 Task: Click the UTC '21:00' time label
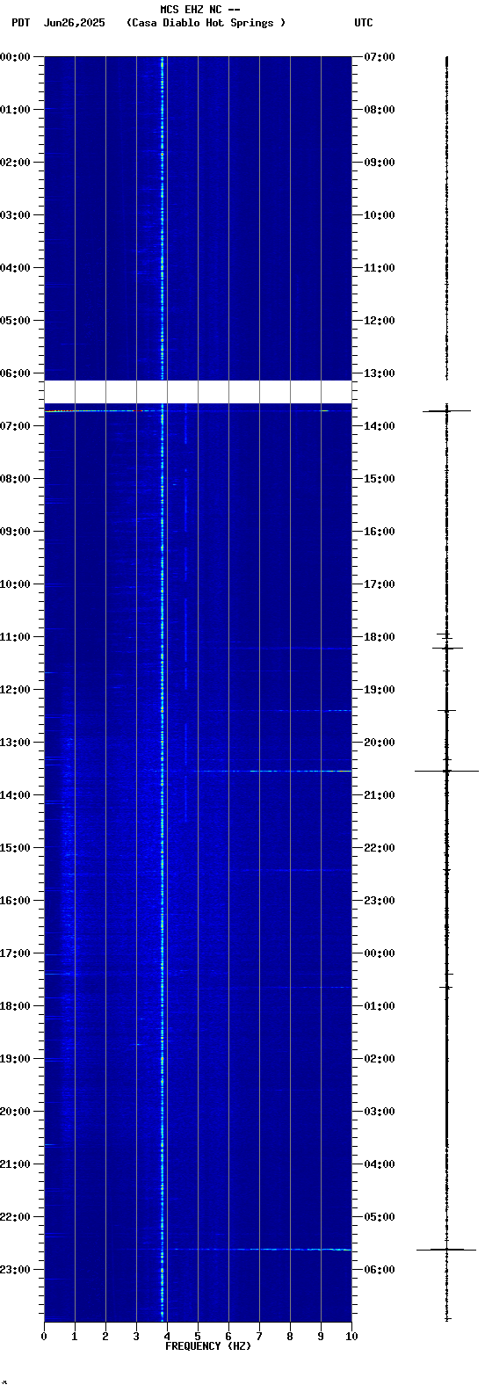pyautogui.click(x=380, y=795)
